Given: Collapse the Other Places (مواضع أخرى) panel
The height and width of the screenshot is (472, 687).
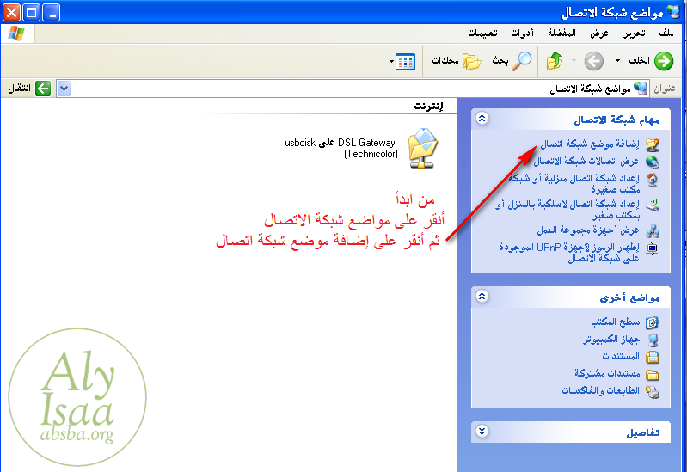Looking at the screenshot, I should tap(482, 297).
